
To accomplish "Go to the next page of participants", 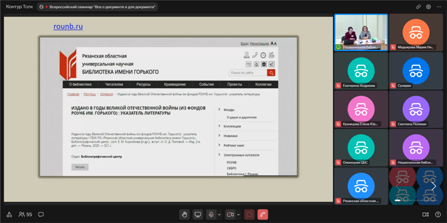I will pyautogui.click(x=434, y=186).
